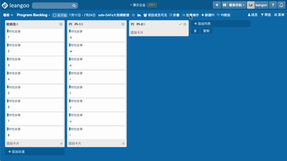Open the 菜单 menu
The height and width of the screenshot is (161, 287).
(x=279, y=15)
